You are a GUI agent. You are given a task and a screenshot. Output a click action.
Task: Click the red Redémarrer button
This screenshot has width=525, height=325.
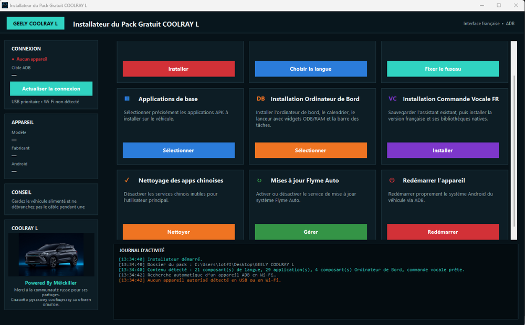[443, 232]
